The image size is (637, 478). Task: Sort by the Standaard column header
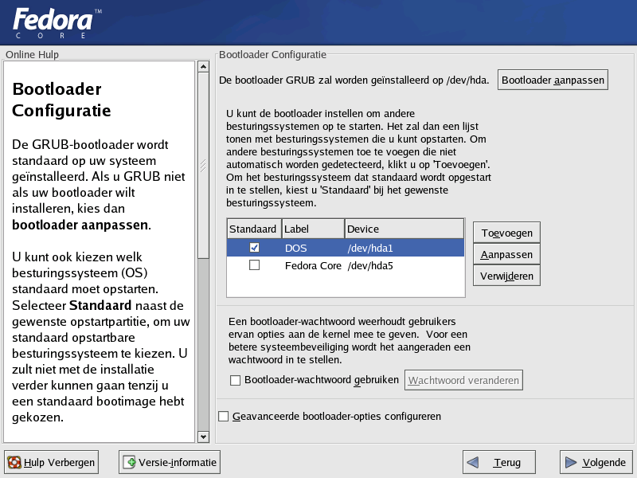[x=254, y=229]
